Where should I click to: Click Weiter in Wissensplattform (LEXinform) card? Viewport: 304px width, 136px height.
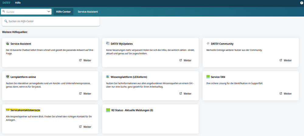click(x=187, y=94)
